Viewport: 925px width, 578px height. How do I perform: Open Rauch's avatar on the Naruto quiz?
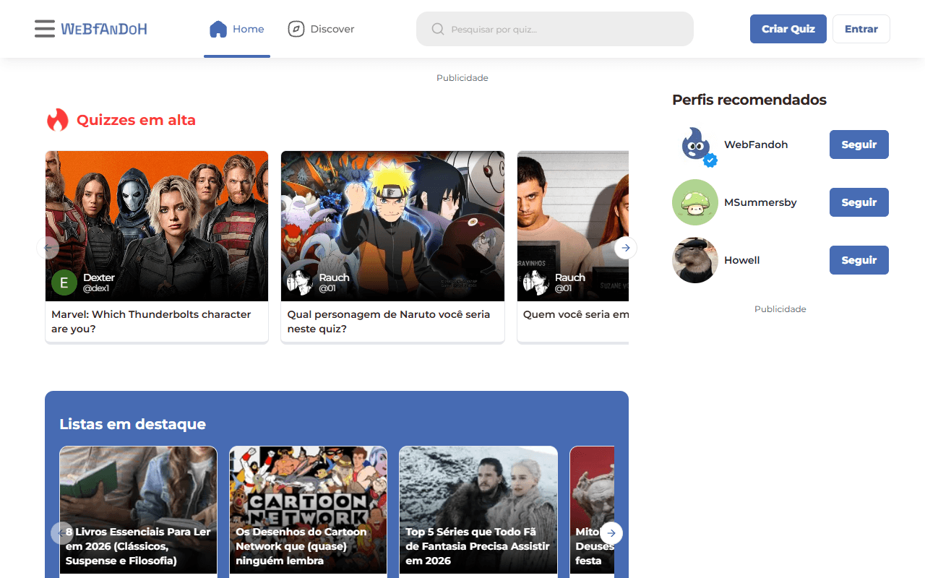pos(300,282)
